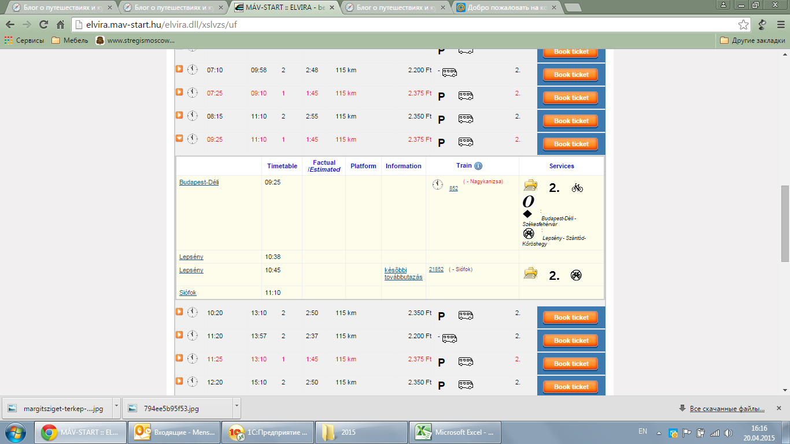Expand details for the 10:20 departure
Viewport: 790px width, 444px height.
pos(179,312)
